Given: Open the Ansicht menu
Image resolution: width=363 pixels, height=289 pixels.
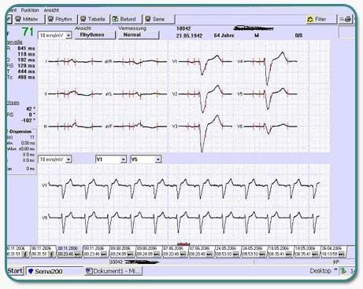Looking at the screenshot, I should (x=51, y=10).
